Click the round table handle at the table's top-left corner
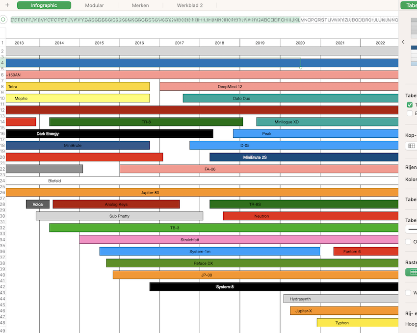Image resolution: width=417 pixels, height=333 pixels. 3,20
